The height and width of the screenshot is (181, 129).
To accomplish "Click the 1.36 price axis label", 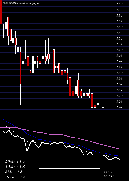I will click(119, 79).
